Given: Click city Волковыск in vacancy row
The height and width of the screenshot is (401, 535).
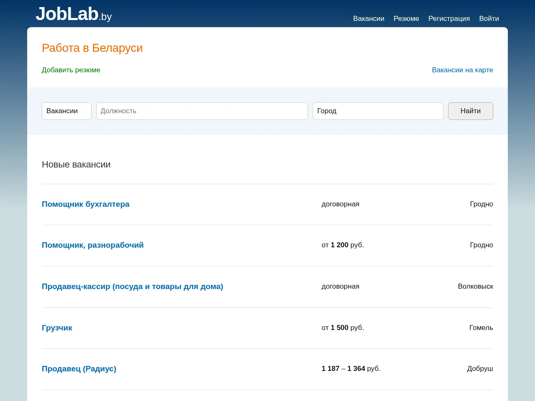Looking at the screenshot, I should (475, 287).
